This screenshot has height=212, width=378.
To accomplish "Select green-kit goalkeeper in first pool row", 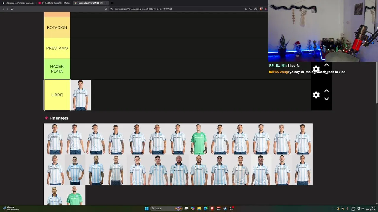I will point(199,139).
